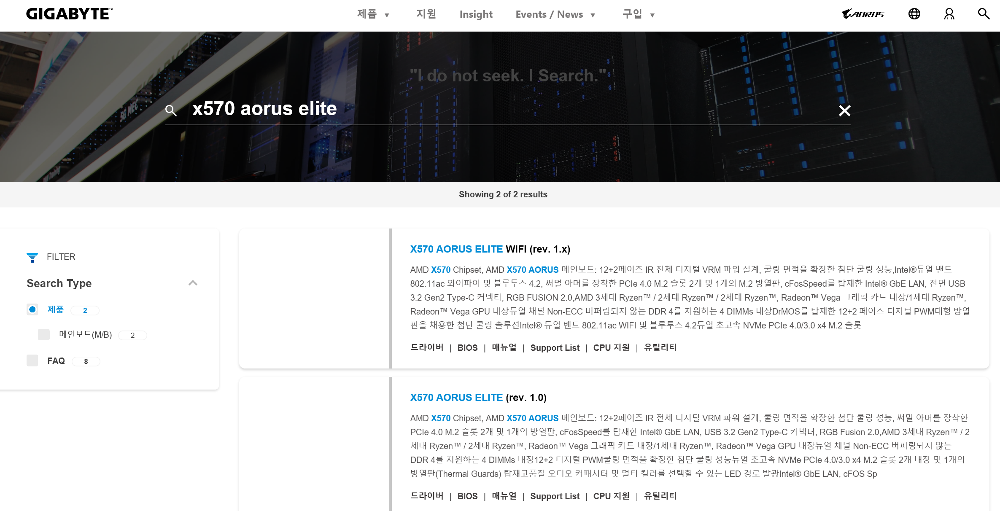Click BIOS link under X570 AORUS ELITE (rev. 1.0)

point(467,496)
